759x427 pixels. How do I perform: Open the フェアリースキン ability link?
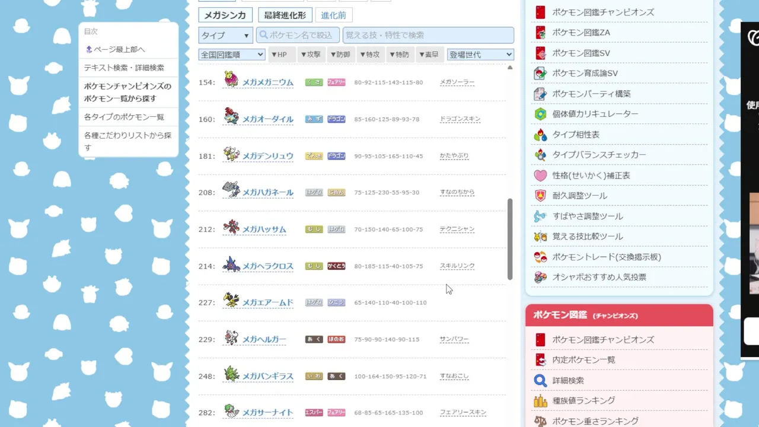463,413
